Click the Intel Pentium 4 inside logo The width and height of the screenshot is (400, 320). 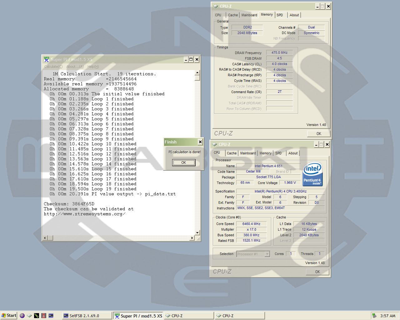coord(312,174)
